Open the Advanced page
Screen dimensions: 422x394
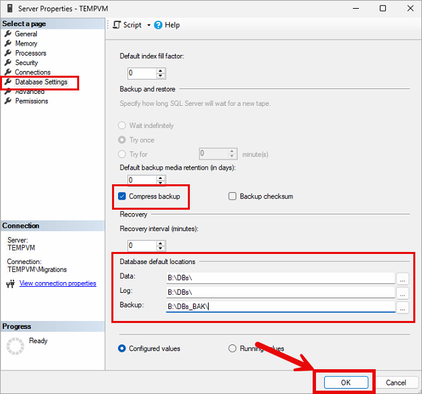[30, 92]
